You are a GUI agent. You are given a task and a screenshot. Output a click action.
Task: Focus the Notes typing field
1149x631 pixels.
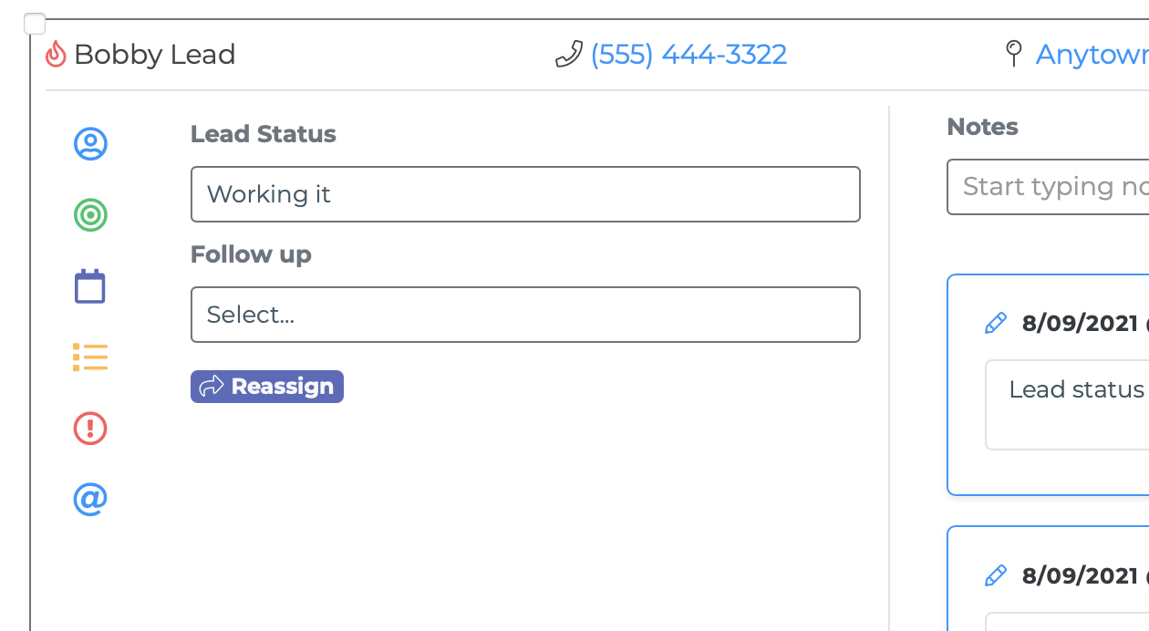pyautogui.click(x=1048, y=187)
